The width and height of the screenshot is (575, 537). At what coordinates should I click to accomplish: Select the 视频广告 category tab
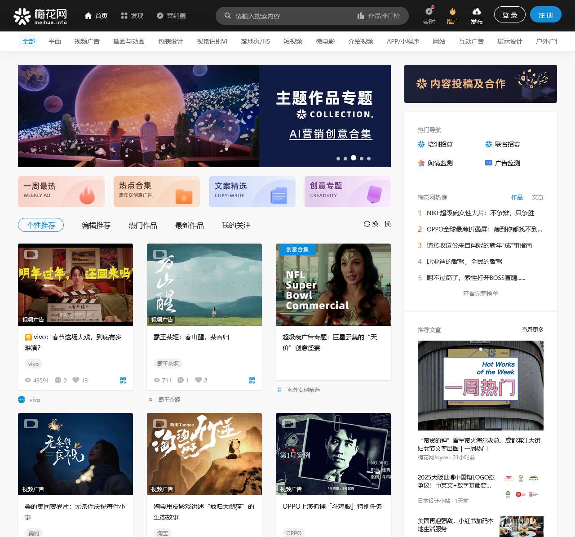[x=87, y=41]
